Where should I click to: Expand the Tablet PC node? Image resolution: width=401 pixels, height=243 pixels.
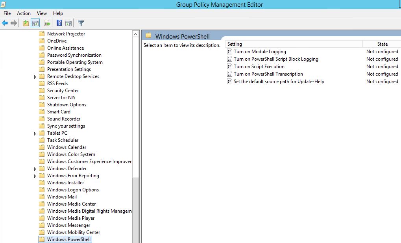click(x=35, y=134)
